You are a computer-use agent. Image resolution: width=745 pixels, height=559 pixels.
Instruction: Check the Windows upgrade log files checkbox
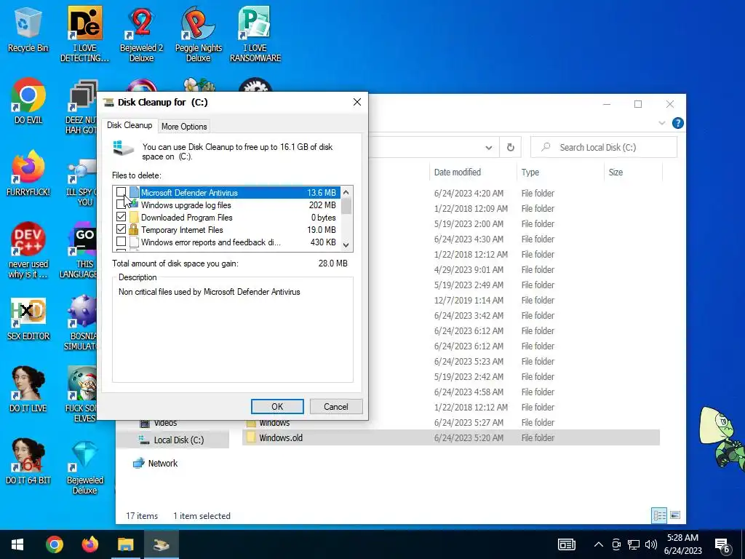pos(121,205)
